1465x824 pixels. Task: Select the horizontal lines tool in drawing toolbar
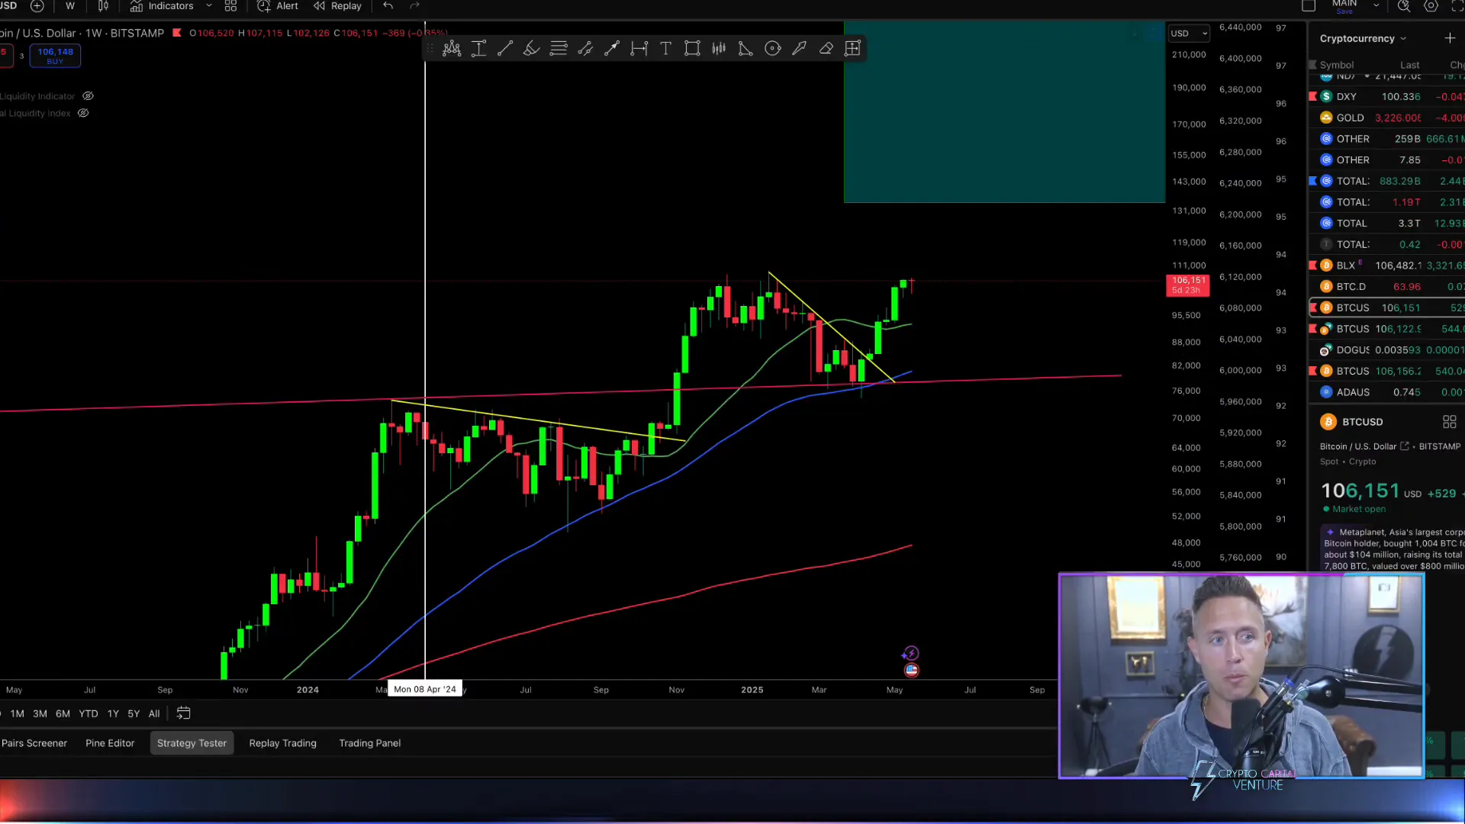(x=559, y=49)
